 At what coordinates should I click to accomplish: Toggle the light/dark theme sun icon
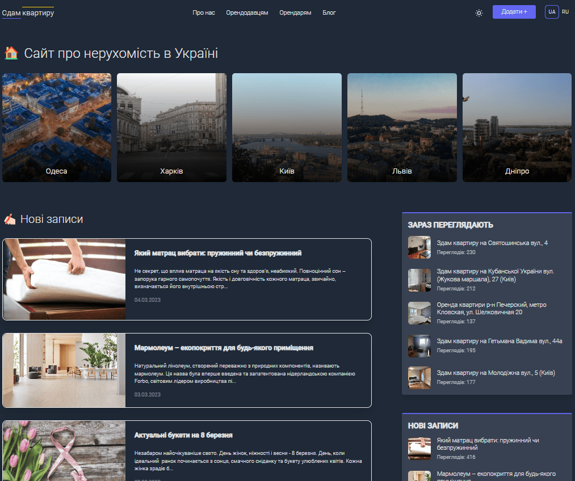(x=479, y=13)
